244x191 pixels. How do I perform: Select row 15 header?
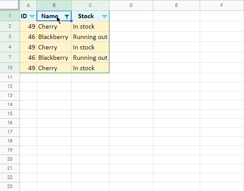[x=10, y=113]
